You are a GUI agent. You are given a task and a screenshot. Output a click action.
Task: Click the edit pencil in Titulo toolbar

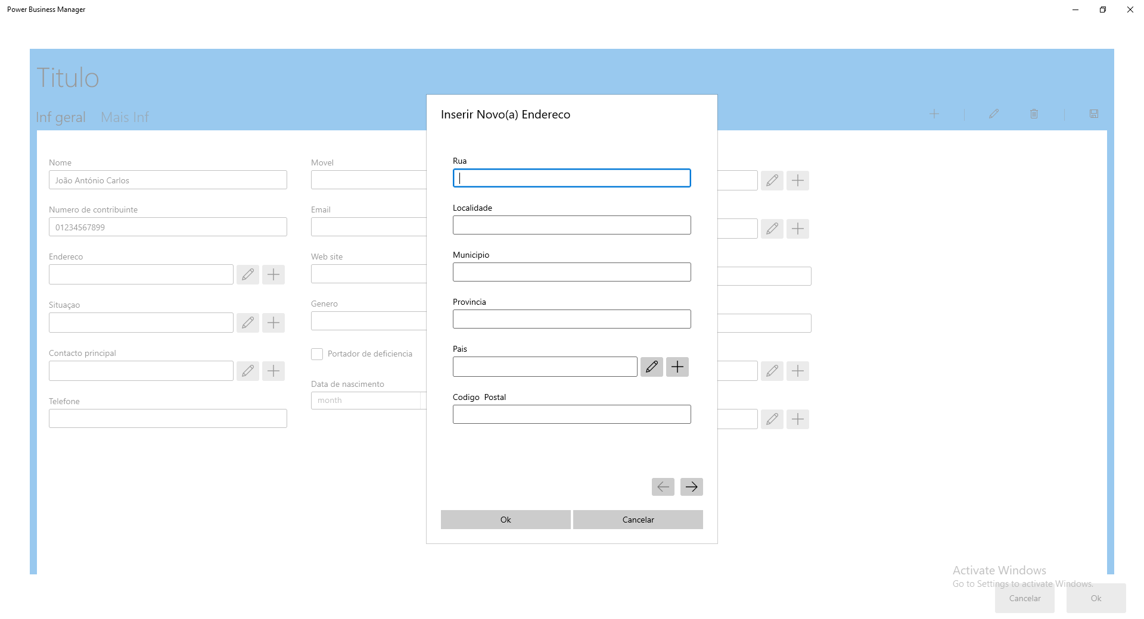[x=994, y=114]
